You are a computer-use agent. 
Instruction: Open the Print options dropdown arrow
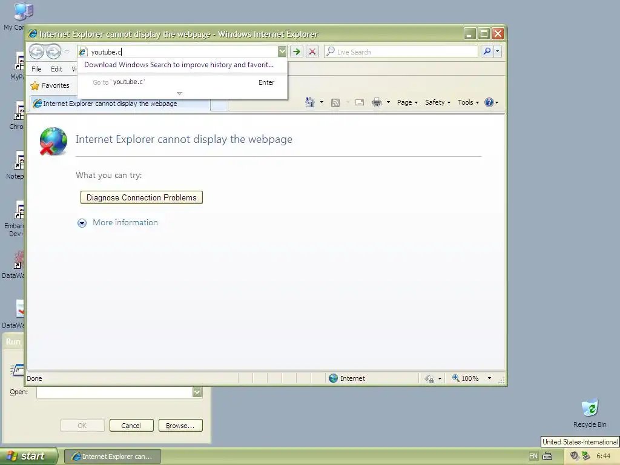pyautogui.click(x=388, y=102)
